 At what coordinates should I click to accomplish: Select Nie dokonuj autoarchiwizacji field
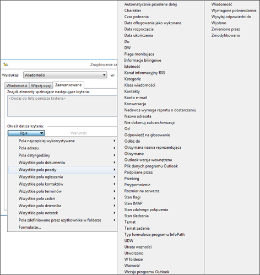(149, 122)
